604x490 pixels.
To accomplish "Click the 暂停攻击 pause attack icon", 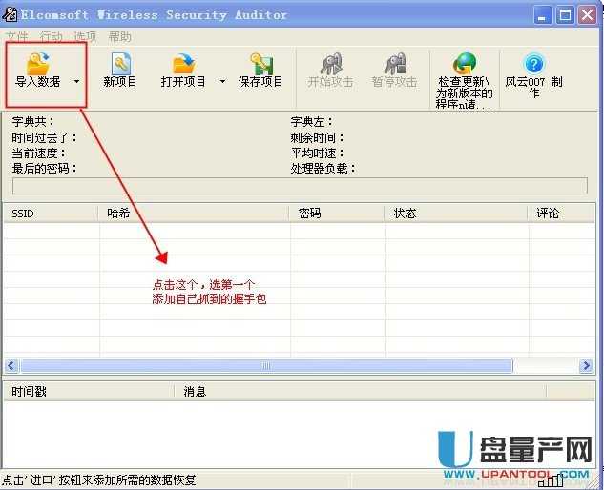I will point(394,65).
